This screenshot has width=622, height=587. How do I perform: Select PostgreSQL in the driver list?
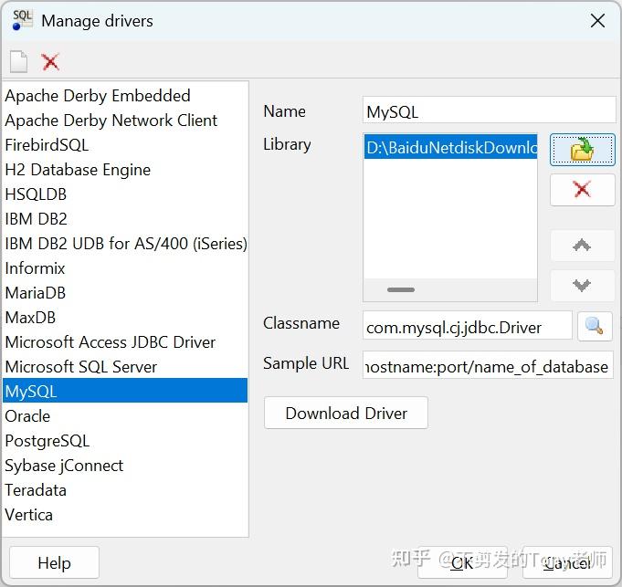(x=47, y=440)
